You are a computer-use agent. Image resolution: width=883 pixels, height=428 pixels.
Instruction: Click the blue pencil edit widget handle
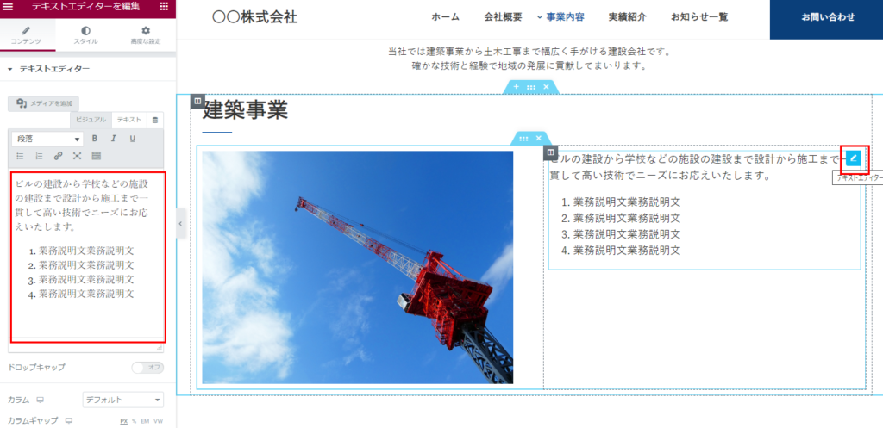pos(853,158)
